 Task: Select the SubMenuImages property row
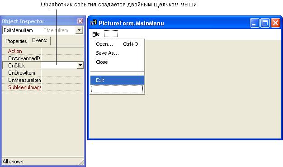pos(43,87)
